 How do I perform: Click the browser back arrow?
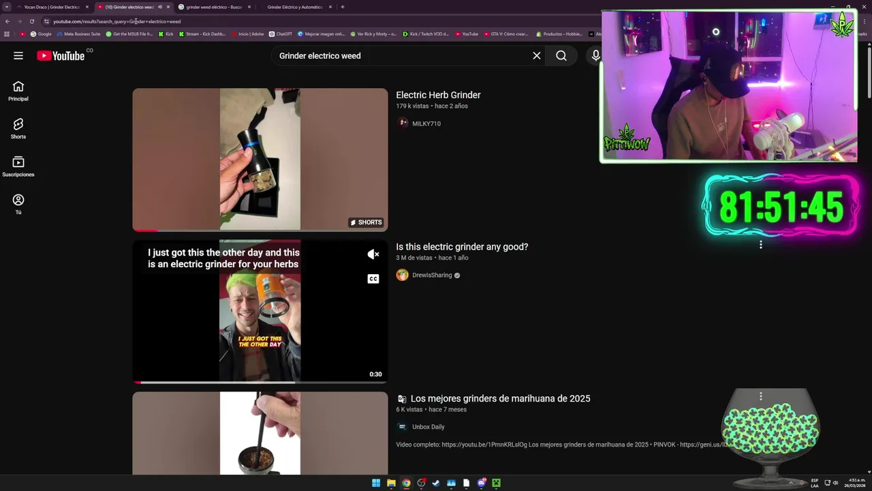pos(7,21)
